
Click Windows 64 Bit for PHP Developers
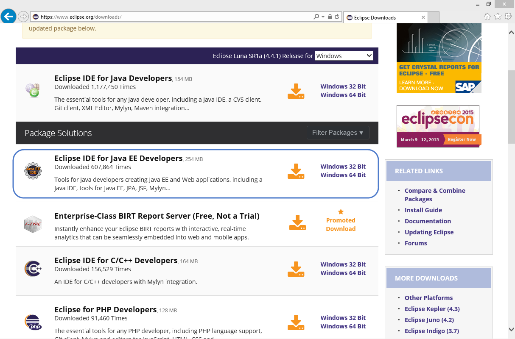tap(343, 326)
